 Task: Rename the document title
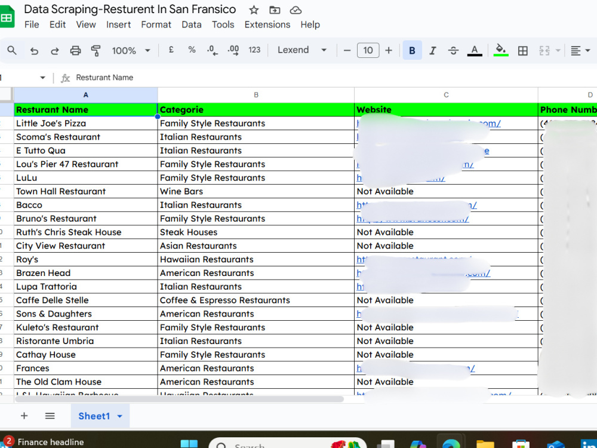pyautogui.click(x=130, y=9)
